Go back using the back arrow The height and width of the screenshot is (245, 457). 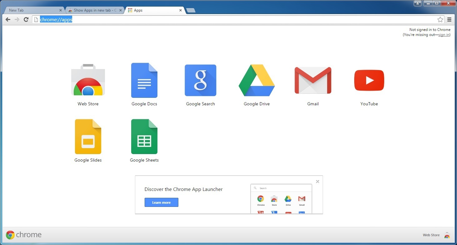[8, 20]
